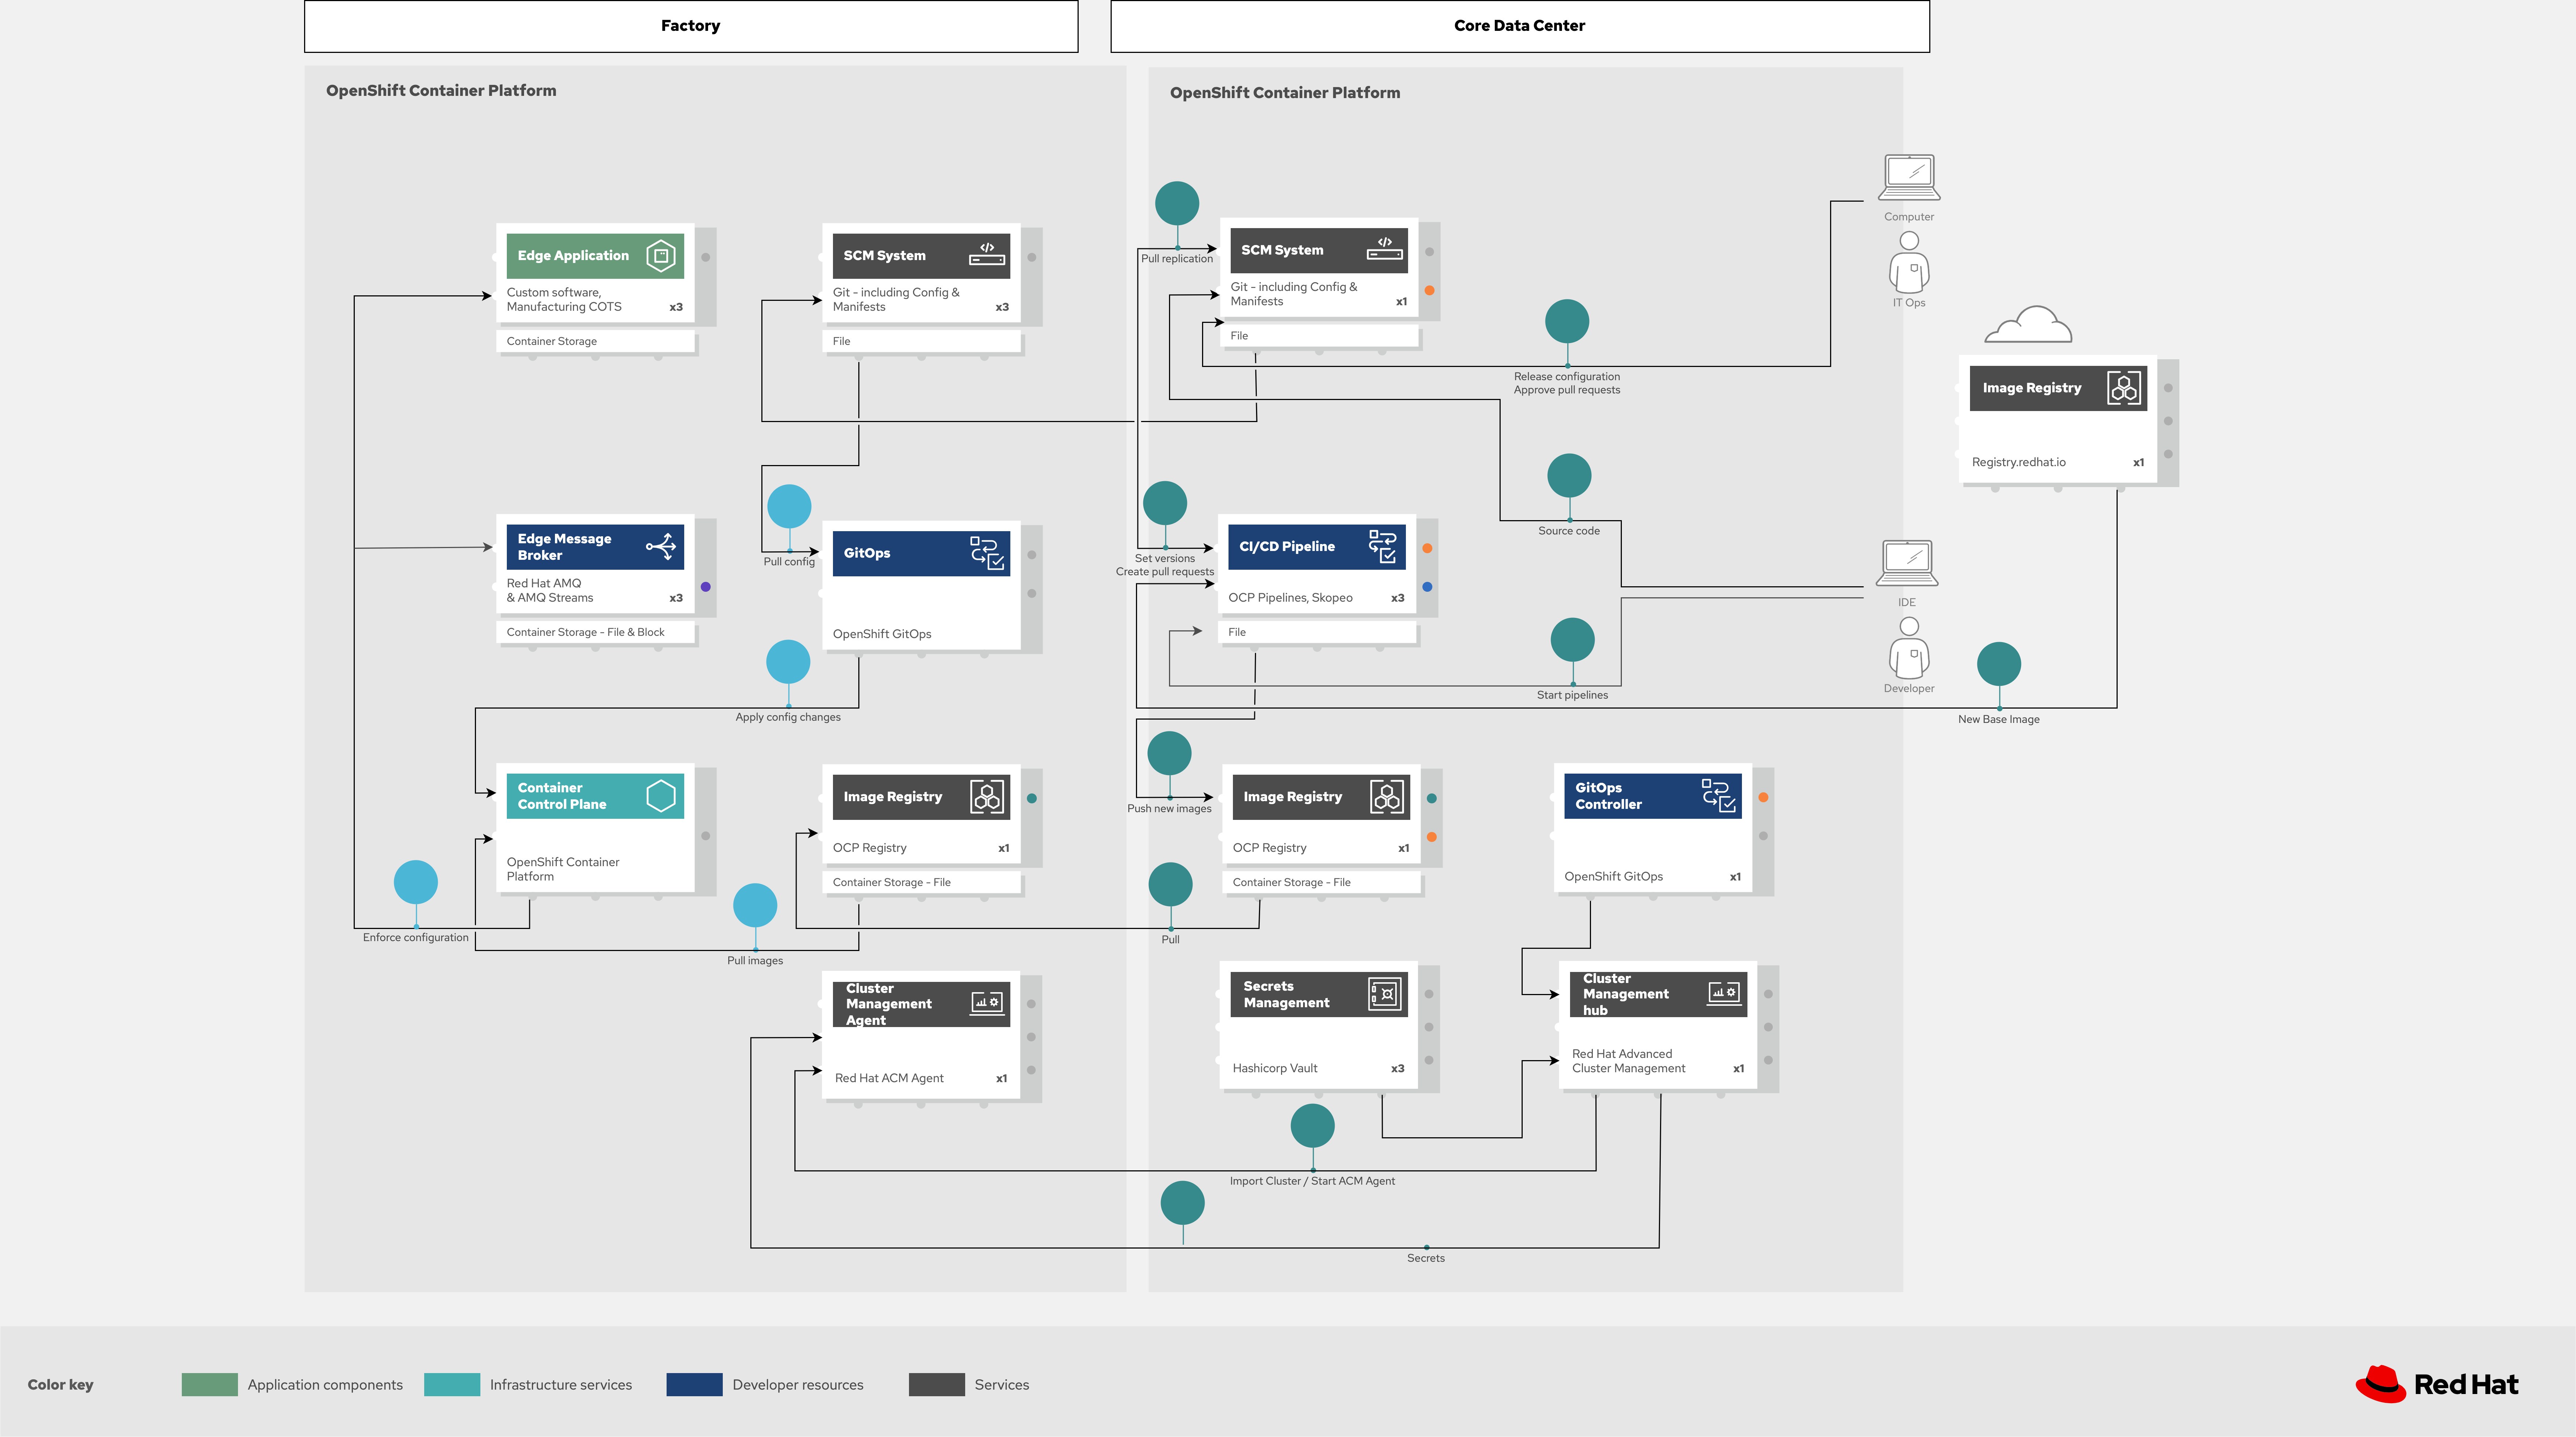Click the "Import Cluster / Start ACM Agent" label
The width and height of the screenshot is (2576, 1437).
[1312, 1181]
